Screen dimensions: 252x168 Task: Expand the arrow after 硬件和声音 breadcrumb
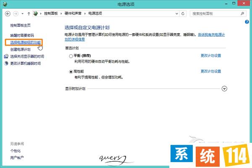point(85,13)
